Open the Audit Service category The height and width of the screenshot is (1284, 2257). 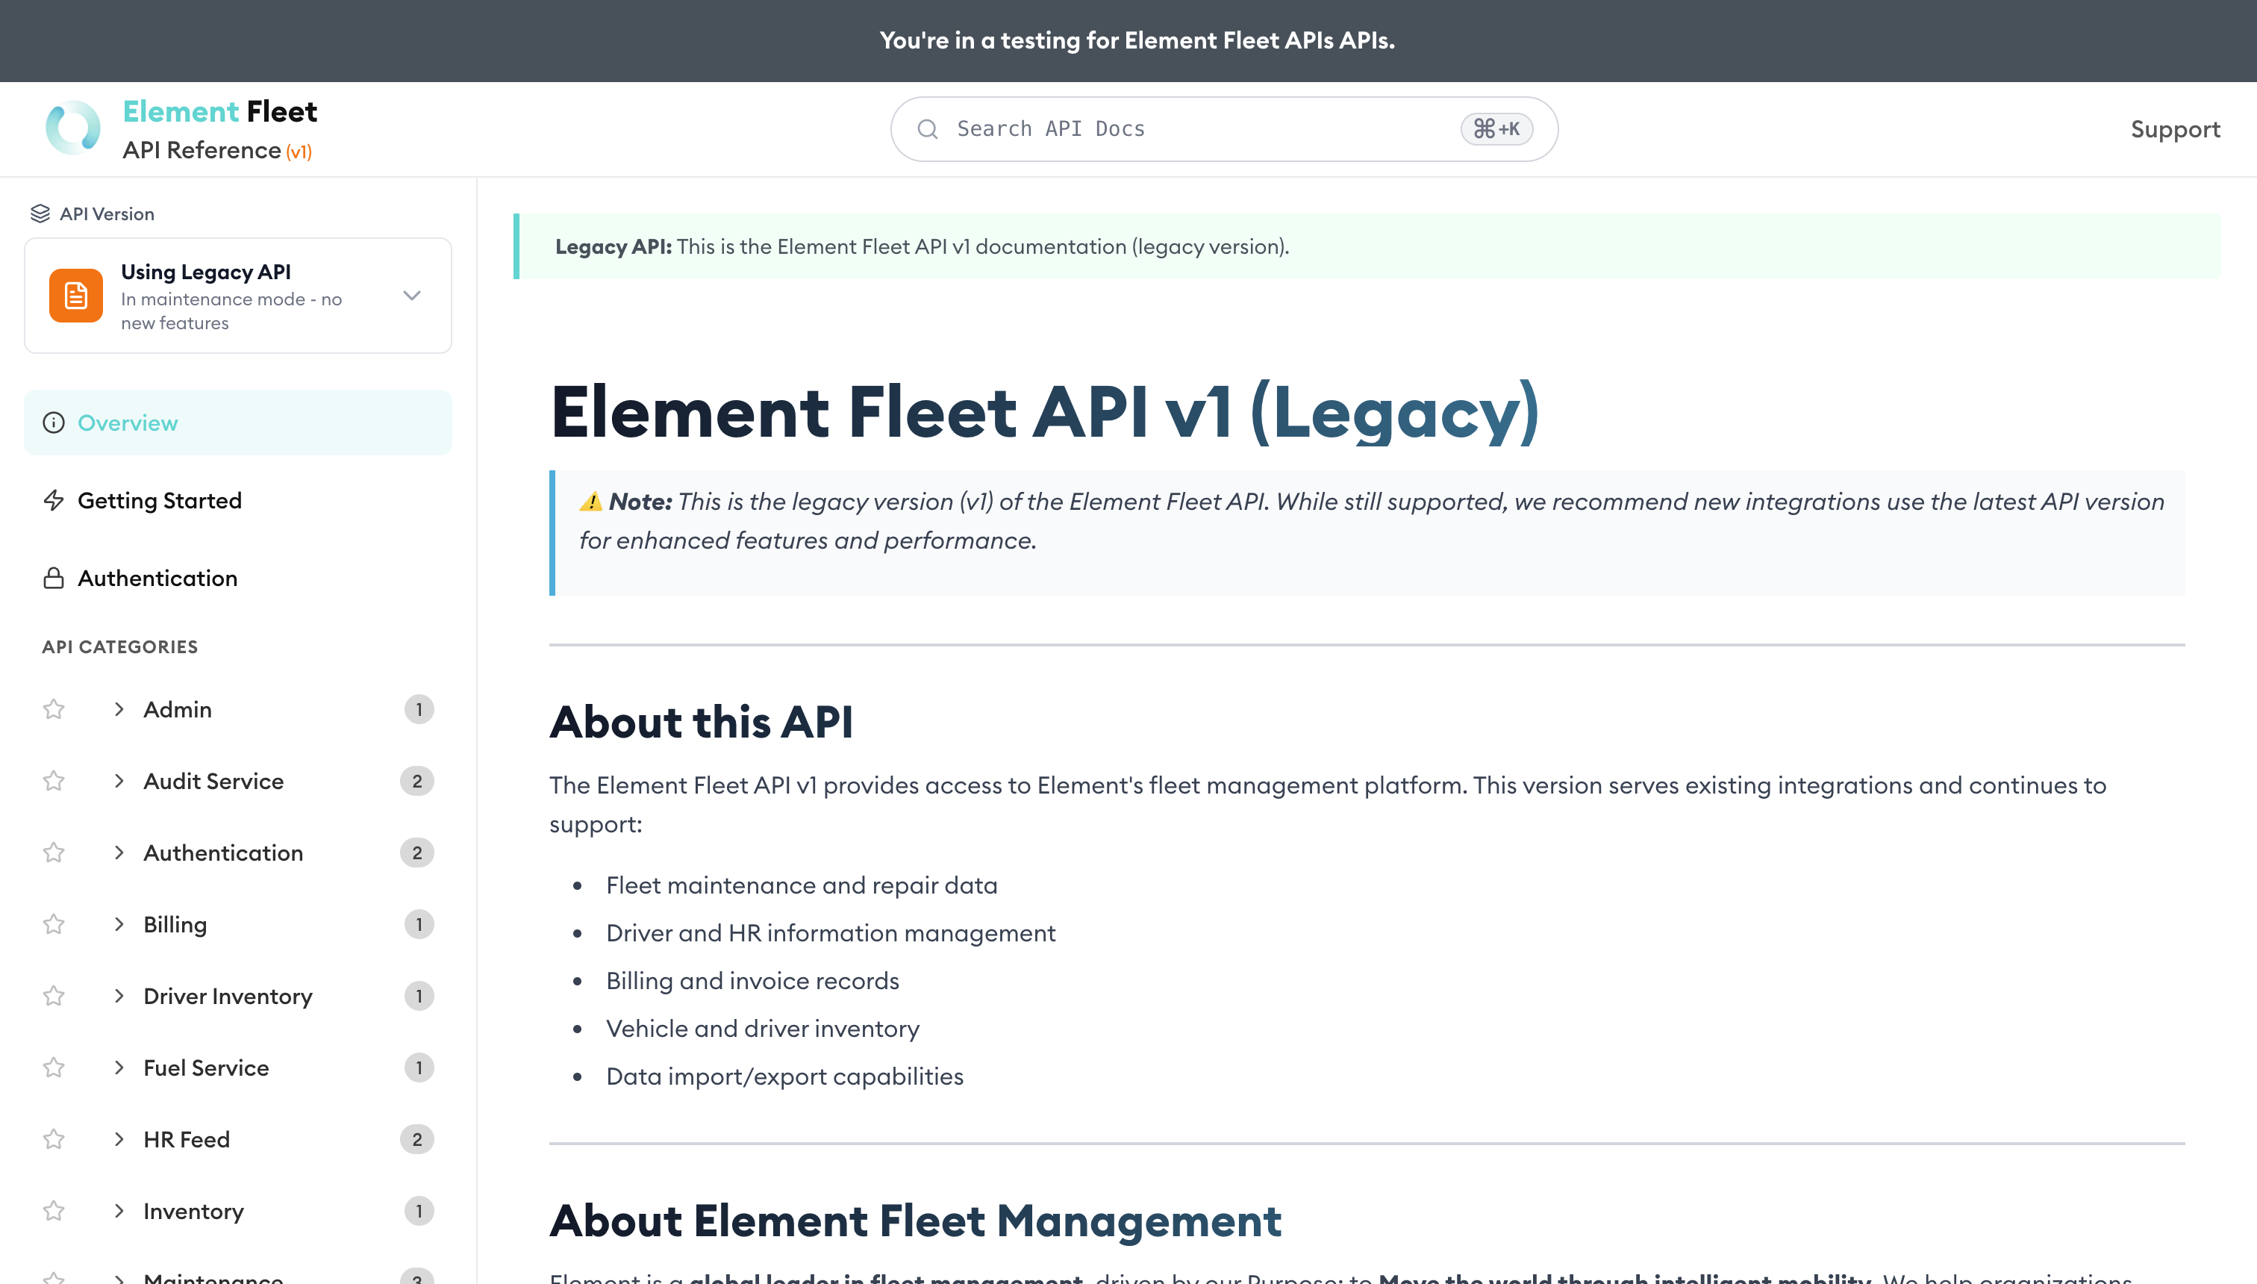(x=213, y=782)
